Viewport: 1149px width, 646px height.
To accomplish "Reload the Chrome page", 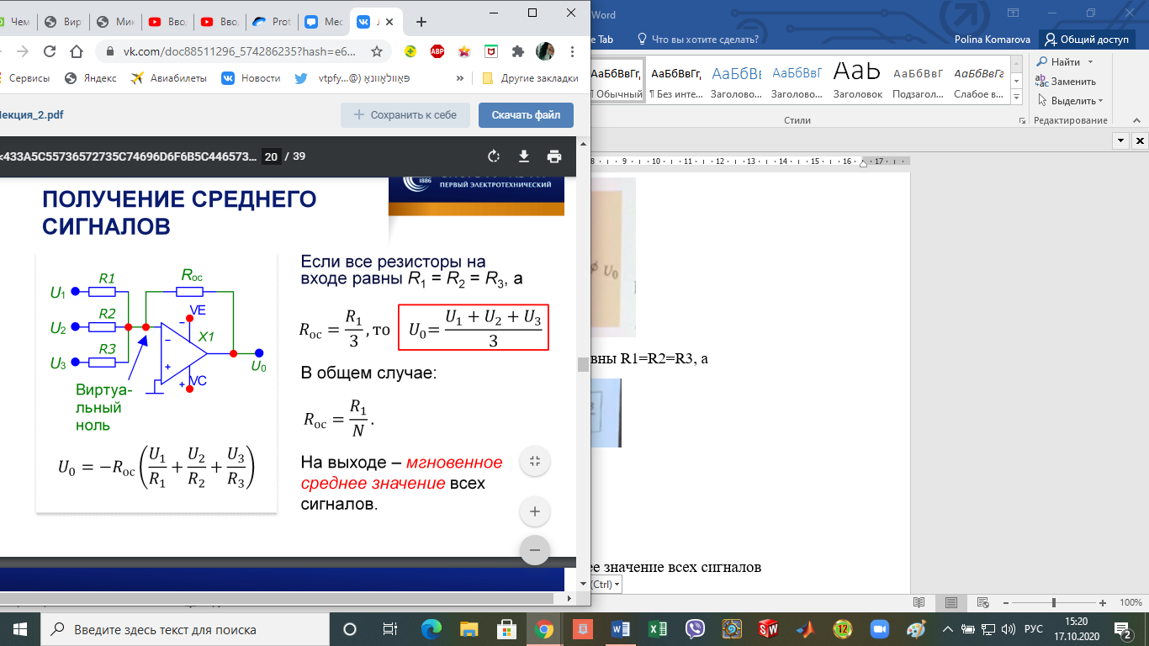I will [50, 51].
